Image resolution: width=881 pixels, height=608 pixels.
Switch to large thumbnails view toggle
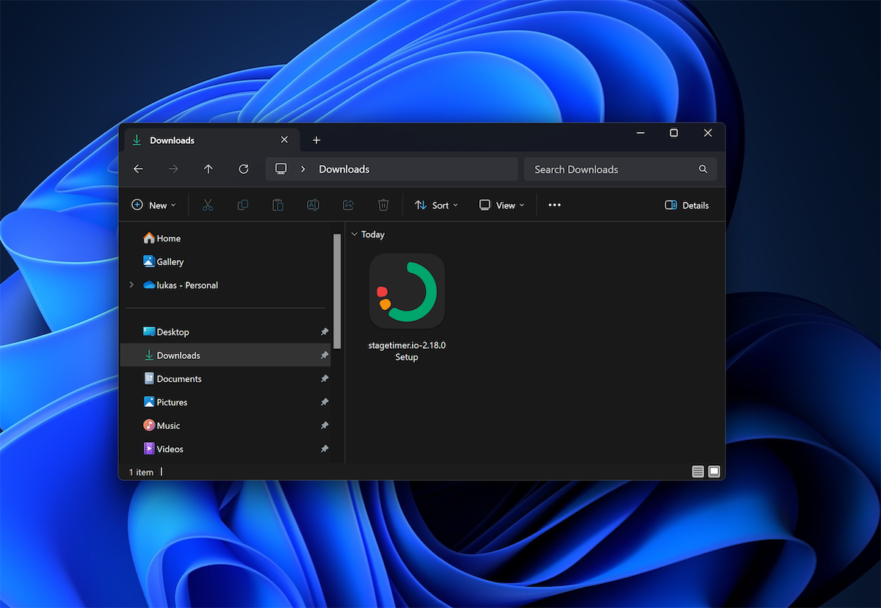pos(714,471)
